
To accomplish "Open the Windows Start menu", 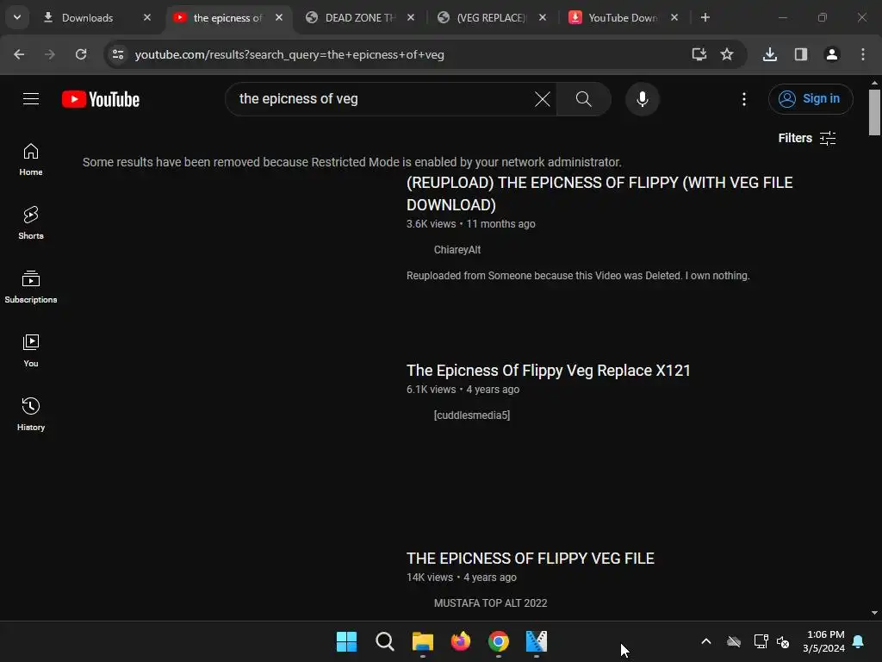I will 346,641.
